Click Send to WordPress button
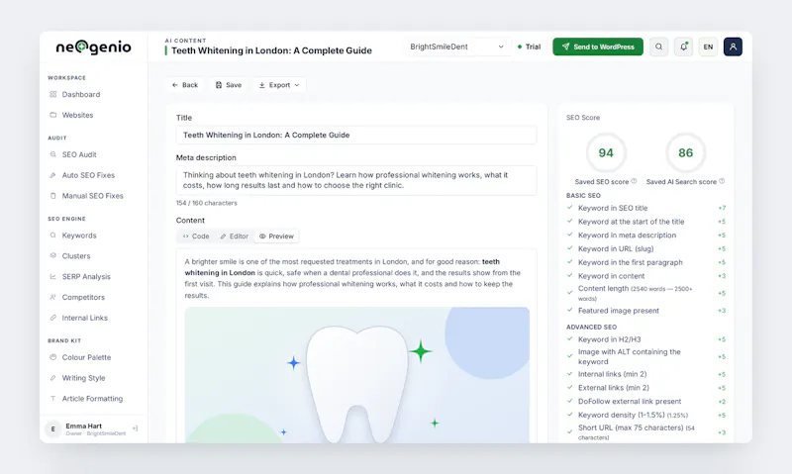This screenshot has width=792, height=474. (598, 47)
